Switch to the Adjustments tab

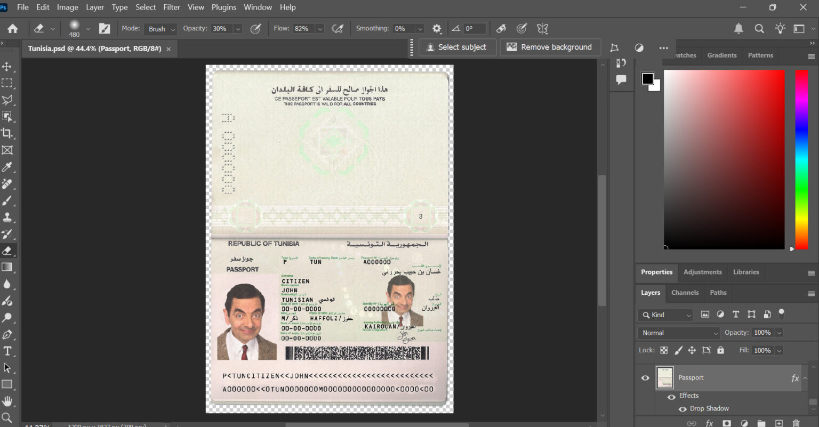tap(703, 272)
